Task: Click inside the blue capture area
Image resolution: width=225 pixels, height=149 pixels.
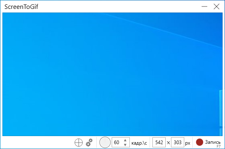Action: pyautogui.click(x=112, y=74)
